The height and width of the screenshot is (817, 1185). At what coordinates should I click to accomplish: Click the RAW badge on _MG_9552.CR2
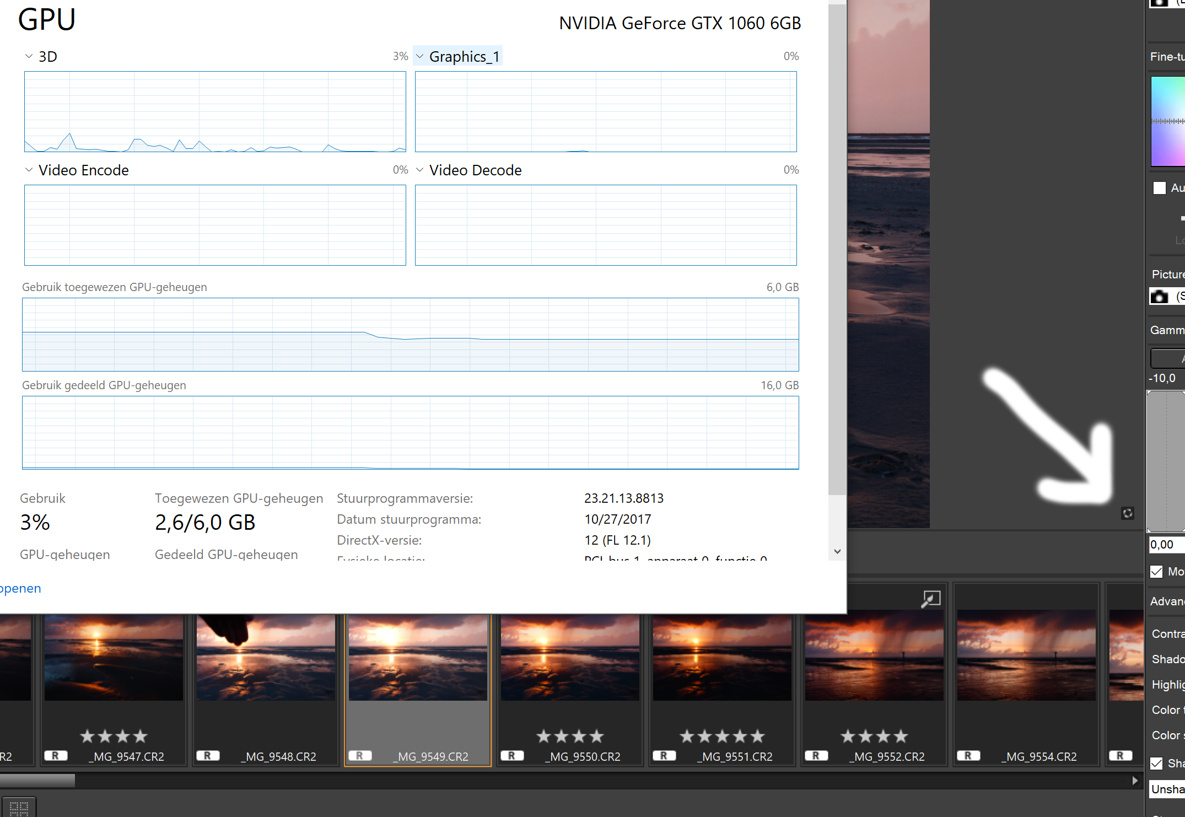817,756
